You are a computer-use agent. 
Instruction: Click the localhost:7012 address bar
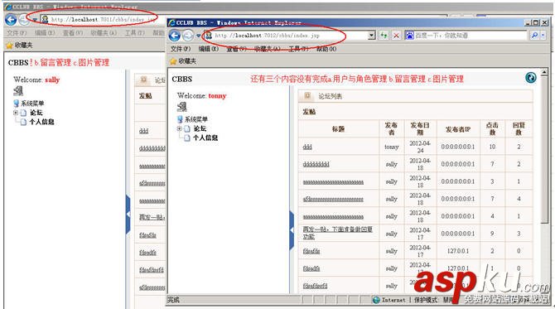pyautogui.click(x=287, y=36)
